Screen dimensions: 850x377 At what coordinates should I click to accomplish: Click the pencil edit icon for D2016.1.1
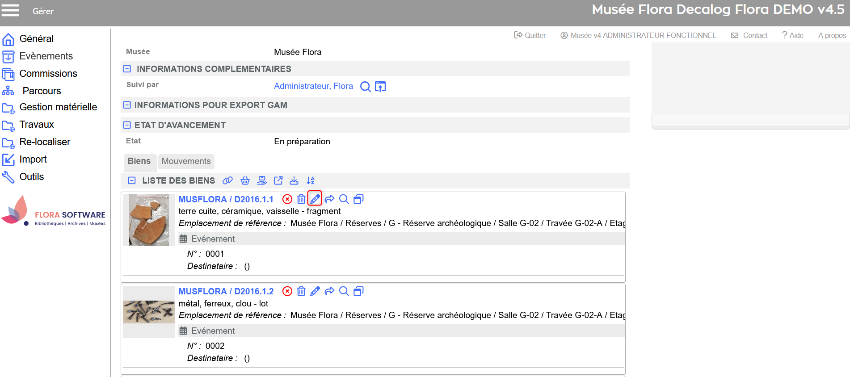315,199
